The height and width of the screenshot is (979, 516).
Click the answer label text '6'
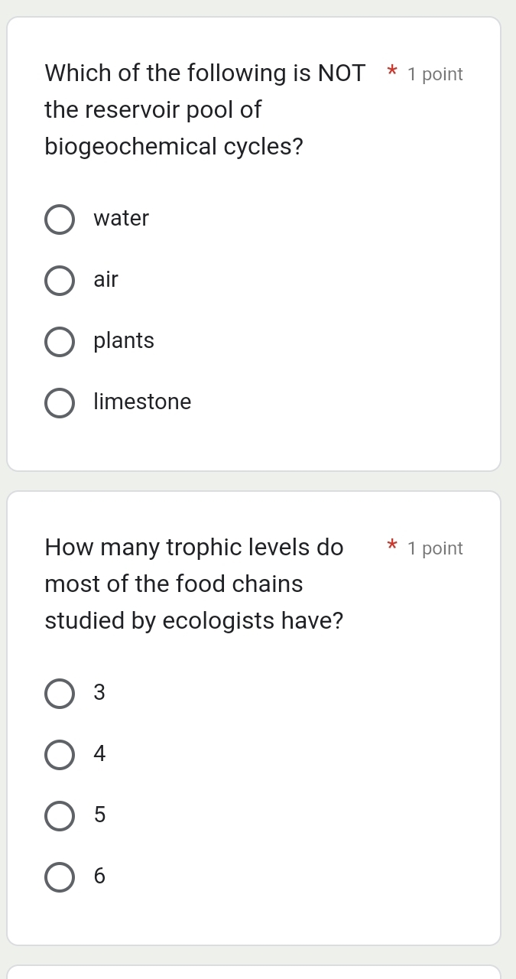click(x=99, y=877)
